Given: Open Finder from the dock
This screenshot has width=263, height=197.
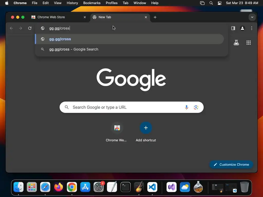Looking at the screenshot, I should (18, 187).
